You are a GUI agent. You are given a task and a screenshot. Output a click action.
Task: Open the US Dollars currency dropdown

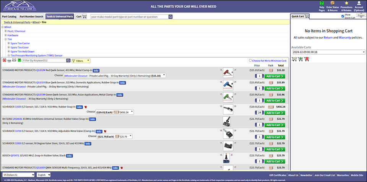[18, 175]
